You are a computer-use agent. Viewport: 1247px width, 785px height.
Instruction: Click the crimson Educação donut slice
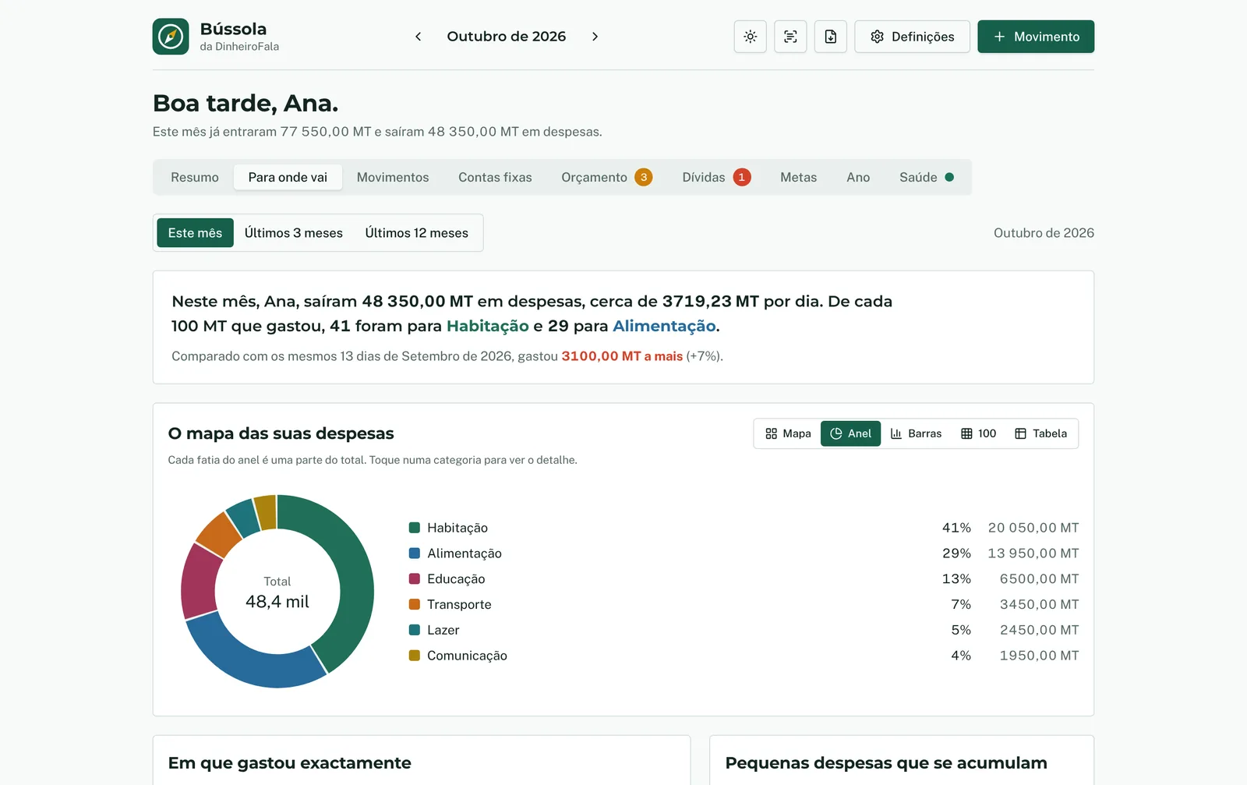click(x=200, y=581)
